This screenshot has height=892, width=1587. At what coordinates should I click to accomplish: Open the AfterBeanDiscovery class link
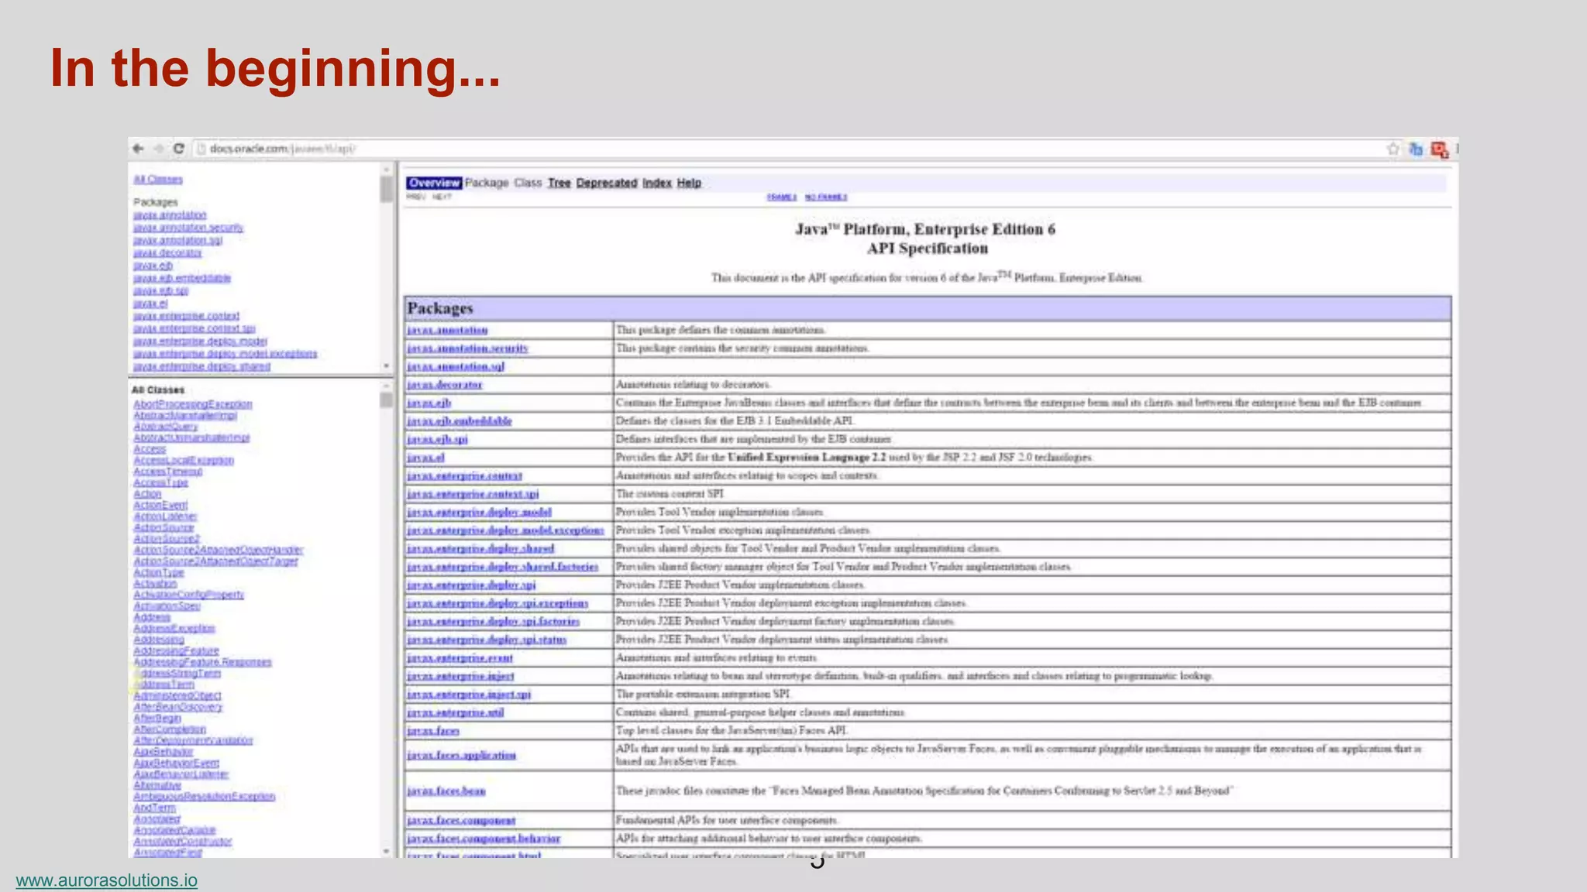click(x=177, y=707)
